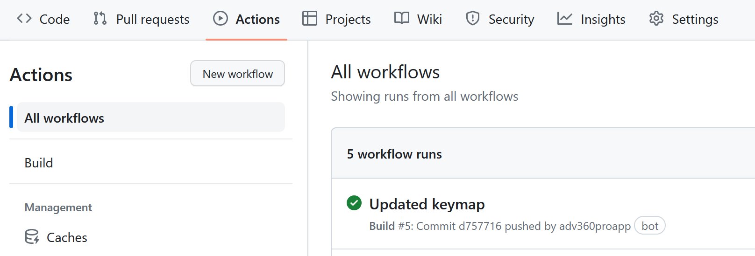
Task: Switch to the Pull requests tab
Action: point(142,19)
